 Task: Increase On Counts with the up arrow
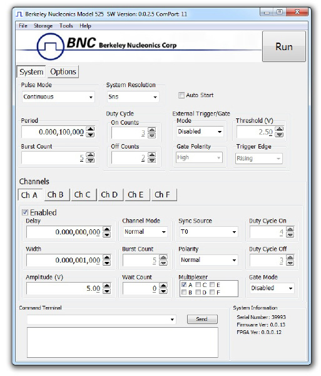coord(152,130)
